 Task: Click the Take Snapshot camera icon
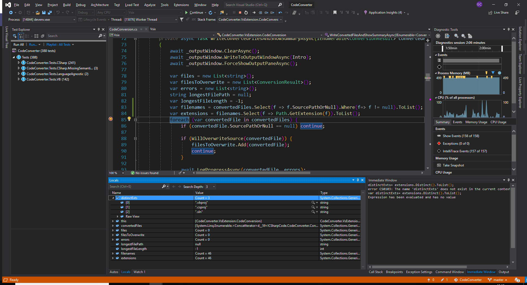(439, 165)
